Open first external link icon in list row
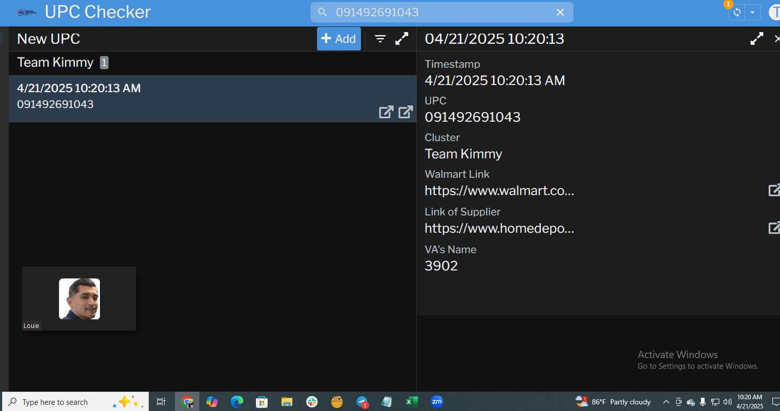Screen dimensions: 780x411 [x=386, y=112]
